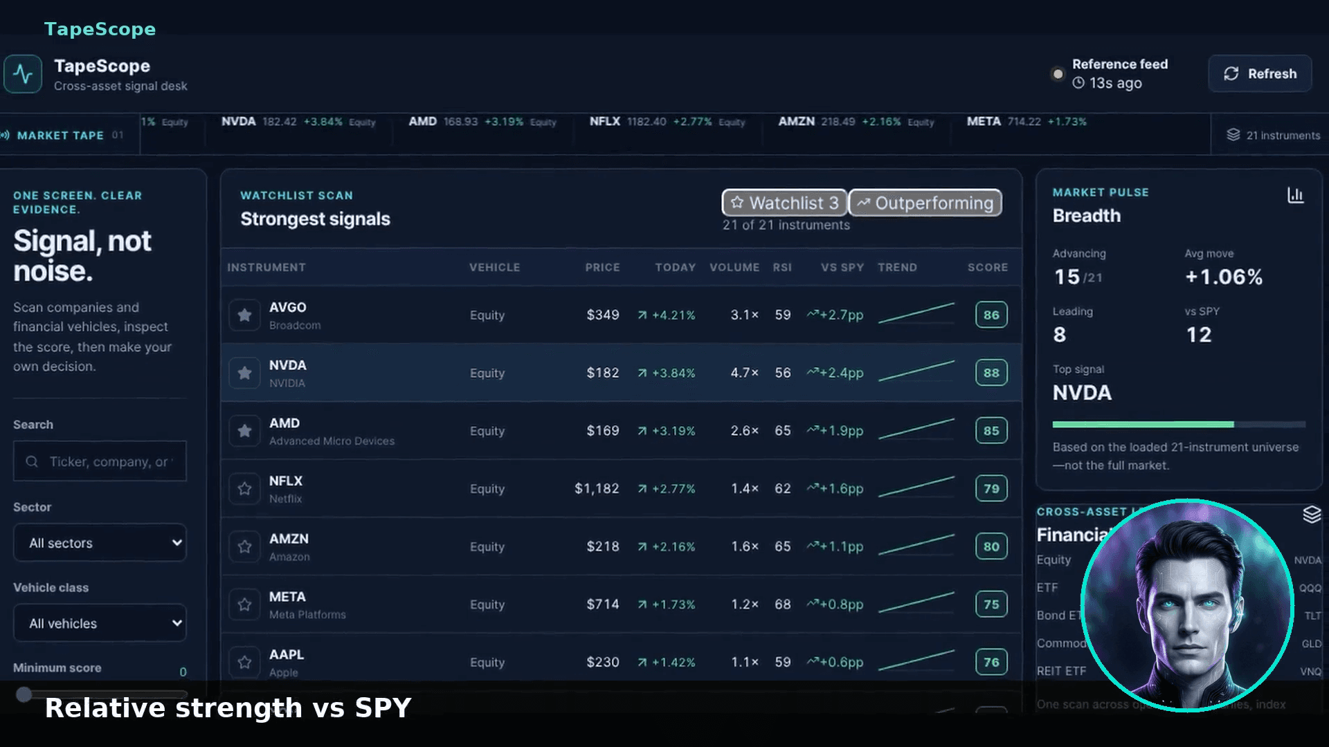Focus the ticker search field

(x=100, y=461)
